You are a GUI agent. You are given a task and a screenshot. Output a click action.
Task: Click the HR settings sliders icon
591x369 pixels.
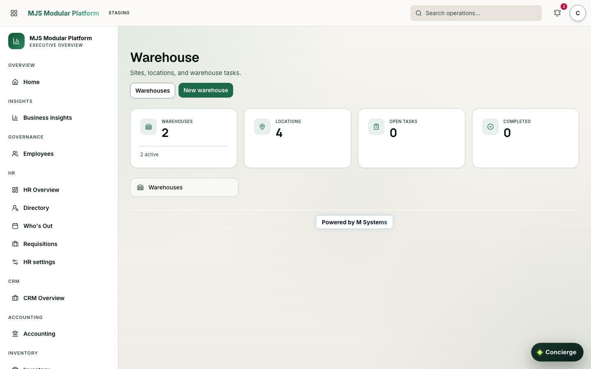[x=15, y=262]
